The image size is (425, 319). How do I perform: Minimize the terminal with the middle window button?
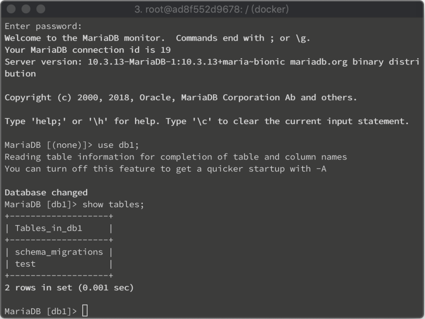[26, 9]
